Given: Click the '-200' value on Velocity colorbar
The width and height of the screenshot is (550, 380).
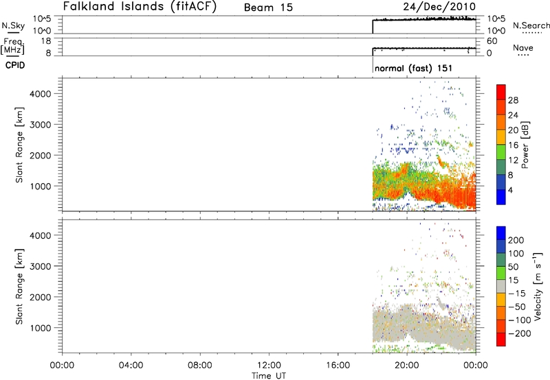Looking at the screenshot, I should [520, 333].
